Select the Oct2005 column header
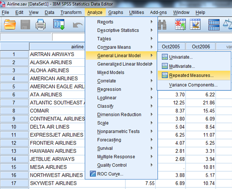232x189 pixels. 171,47
